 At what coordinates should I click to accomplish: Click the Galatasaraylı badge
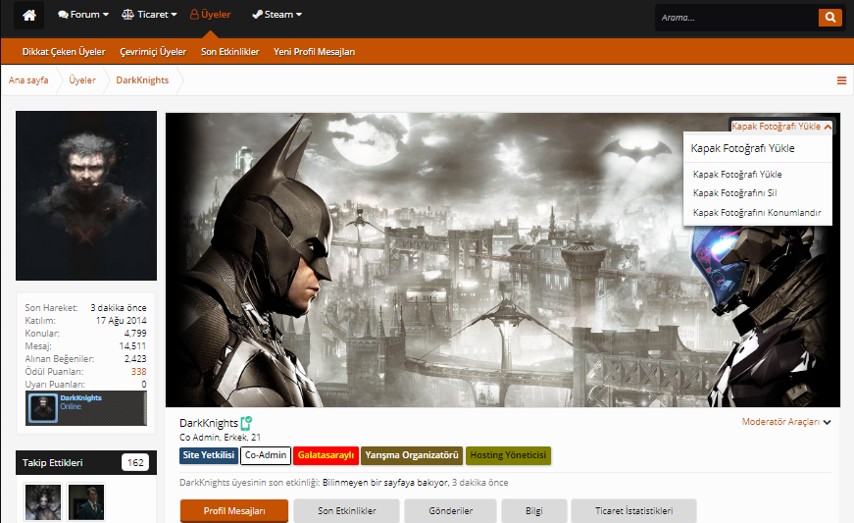326,455
